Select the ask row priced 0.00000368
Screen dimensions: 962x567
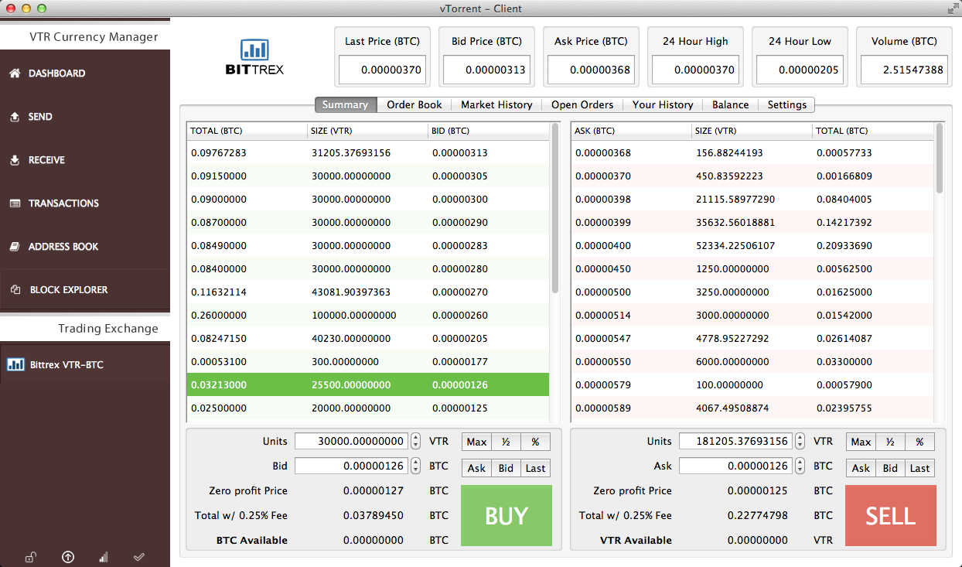[752, 153]
